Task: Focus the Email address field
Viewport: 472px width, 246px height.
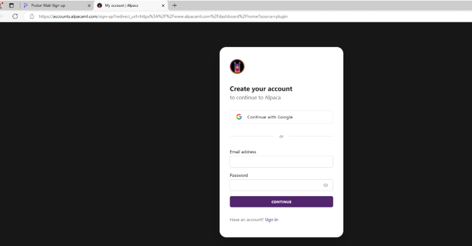Action: coord(281,162)
